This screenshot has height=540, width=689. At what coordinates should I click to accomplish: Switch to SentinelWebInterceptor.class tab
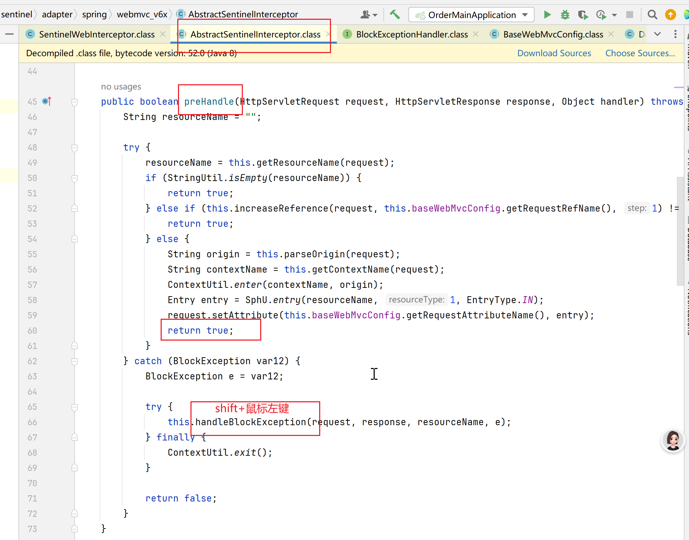point(96,34)
